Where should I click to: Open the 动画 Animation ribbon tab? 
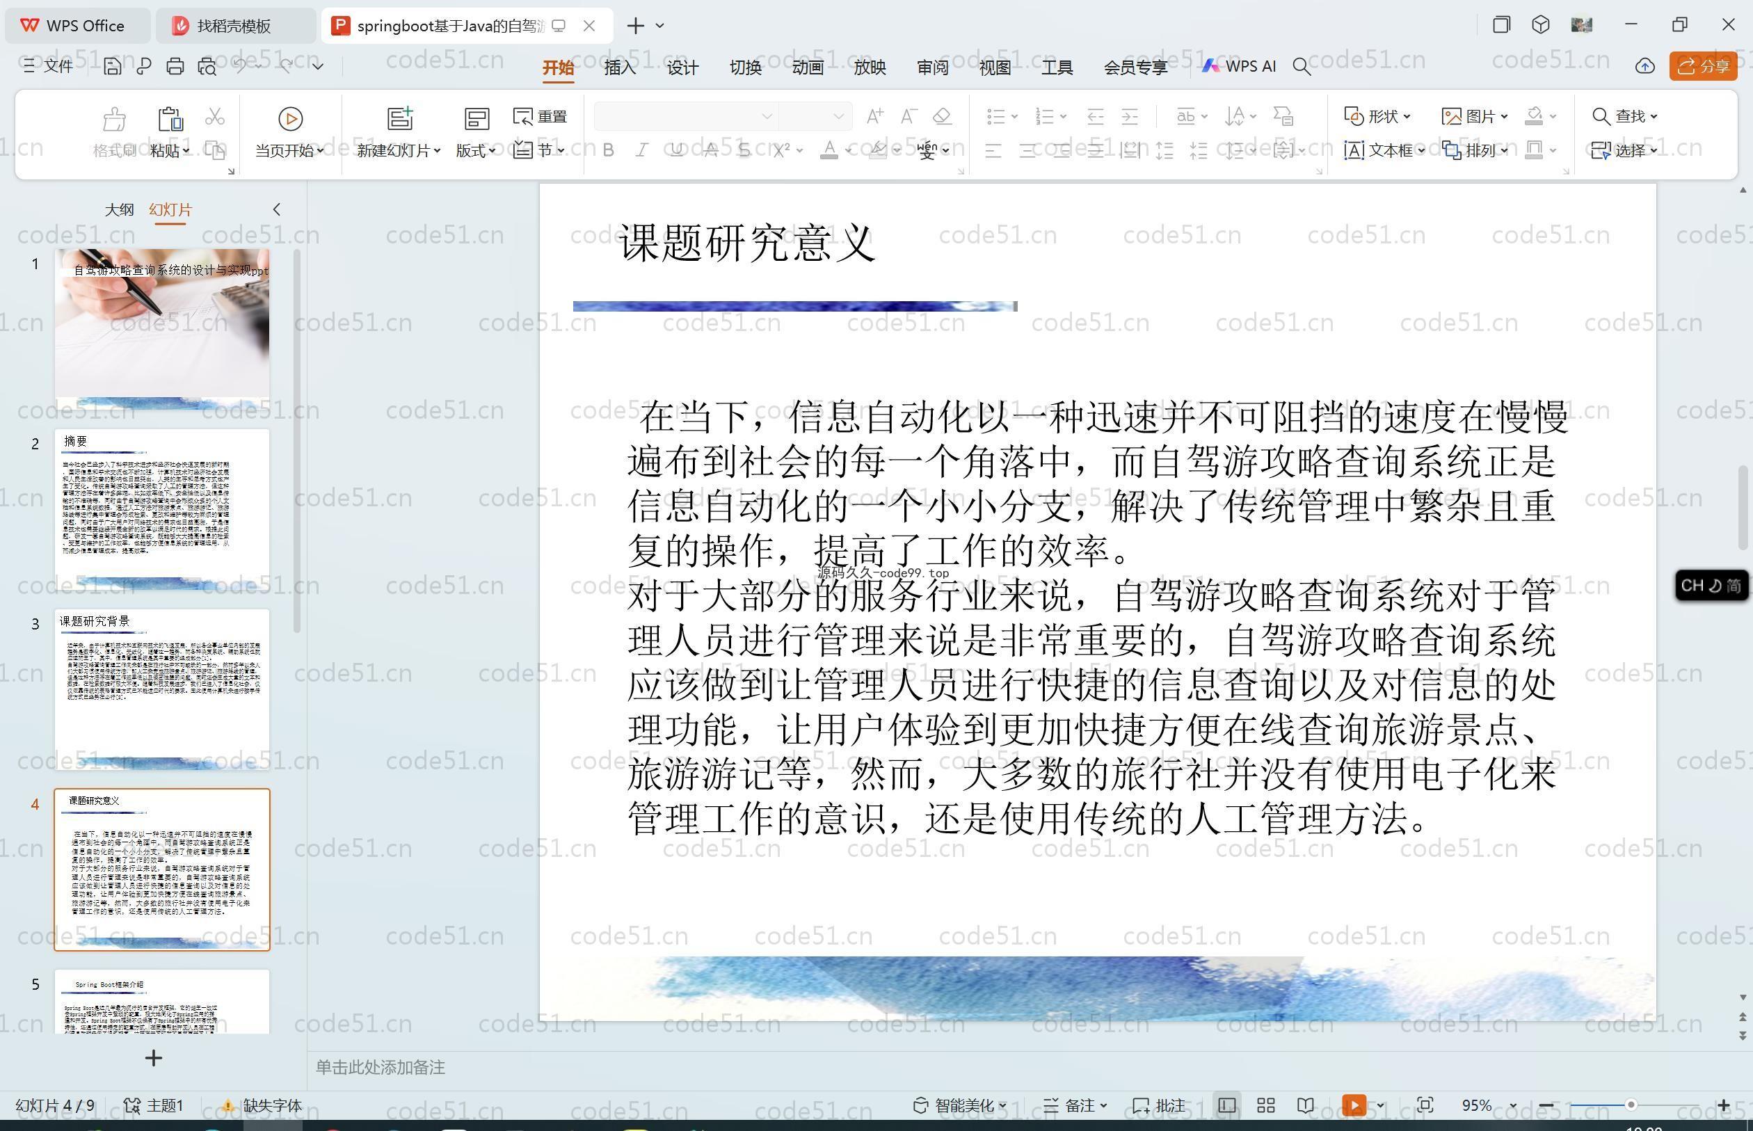[x=807, y=67]
